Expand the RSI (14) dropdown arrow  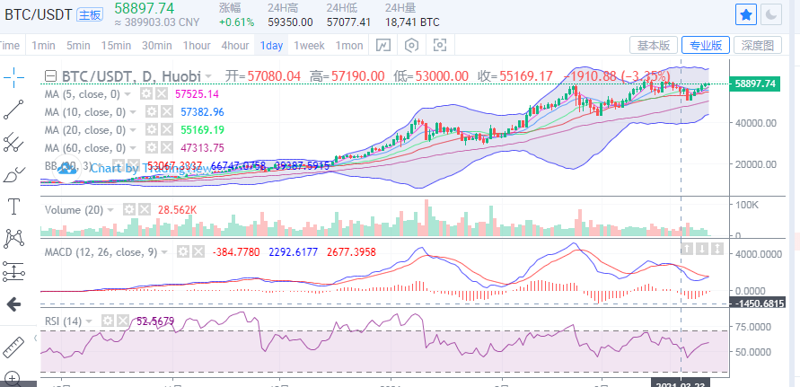(89, 321)
